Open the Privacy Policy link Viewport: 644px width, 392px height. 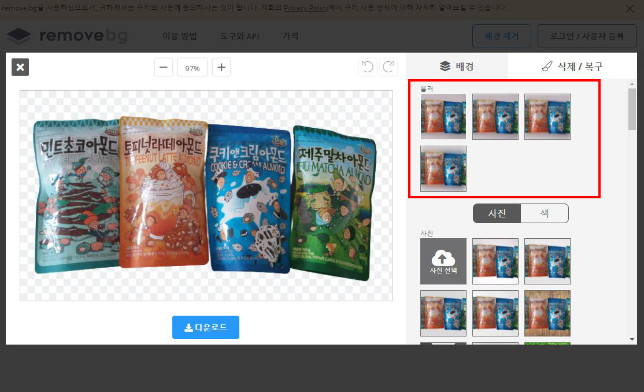pos(306,8)
